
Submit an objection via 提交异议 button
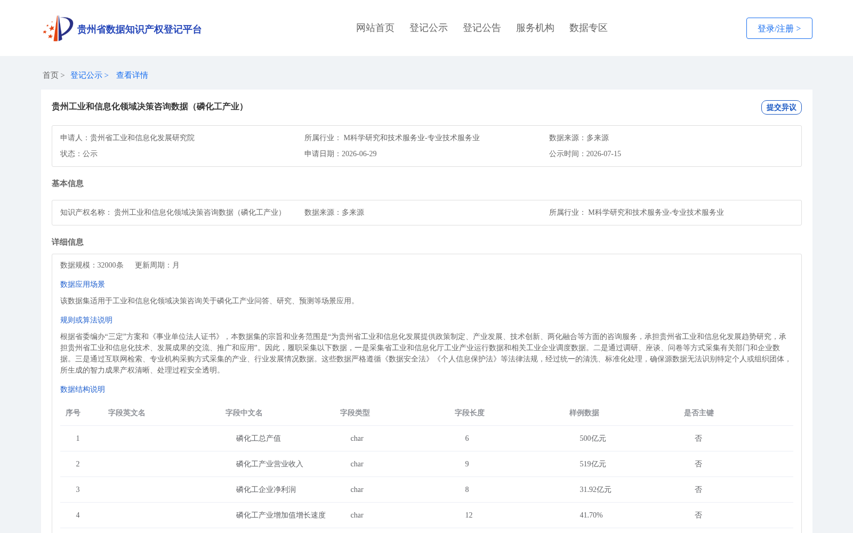tap(782, 107)
